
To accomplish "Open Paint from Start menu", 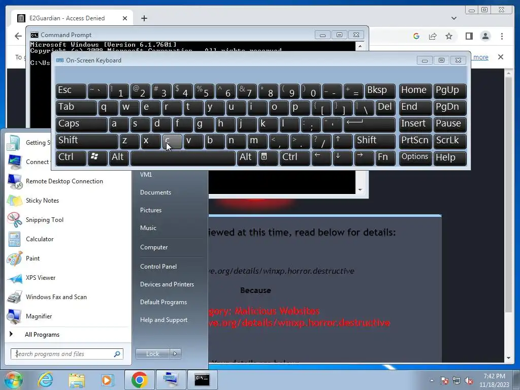I will pos(68,258).
